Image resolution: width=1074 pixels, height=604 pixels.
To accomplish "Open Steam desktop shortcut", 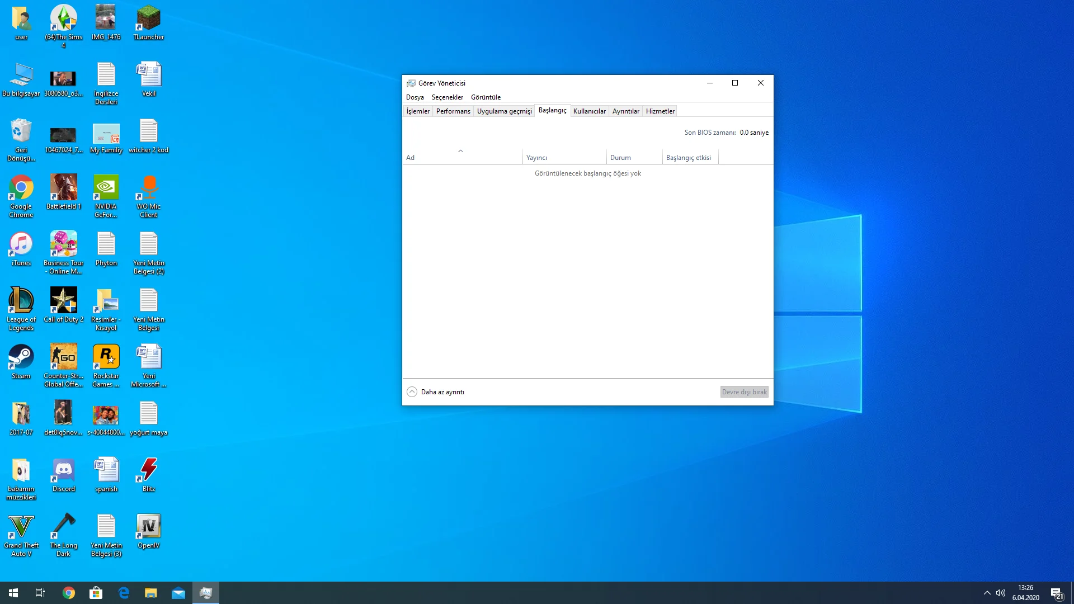I will [21, 357].
